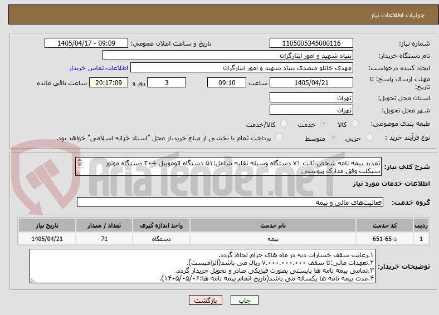The height and width of the screenshot is (315, 439).
Task: Click the general need description text area
Action: (228, 166)
